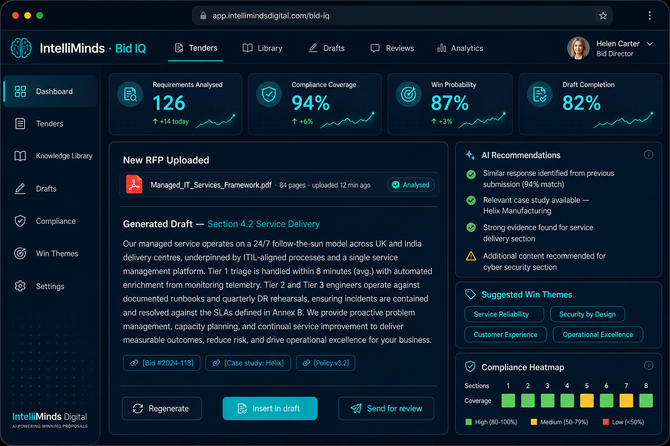Click the Knowledge Library book icon
Image resolution: width=670 pixels, height=446 pixels.
pos(20,156)
